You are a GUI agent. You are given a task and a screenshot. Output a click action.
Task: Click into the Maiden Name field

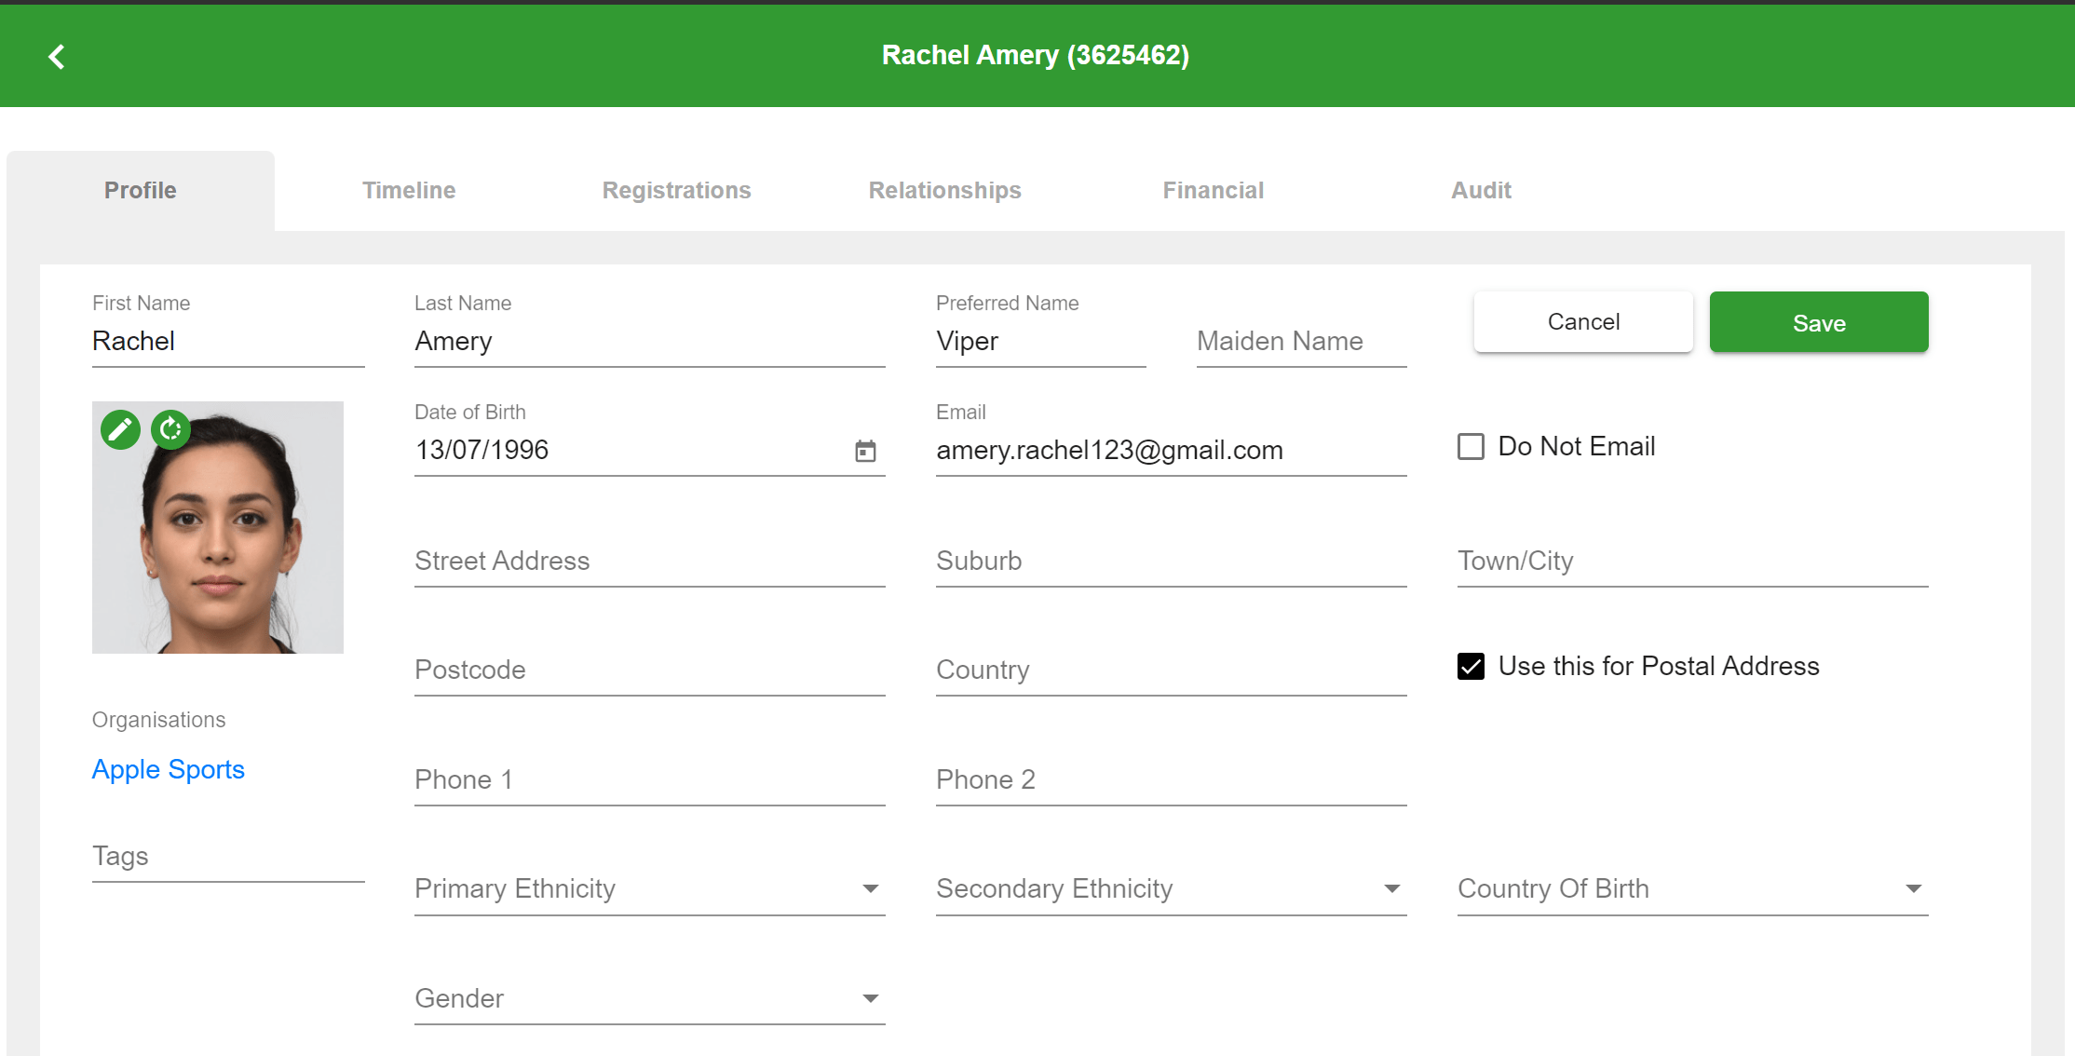tap(1300, 342)
